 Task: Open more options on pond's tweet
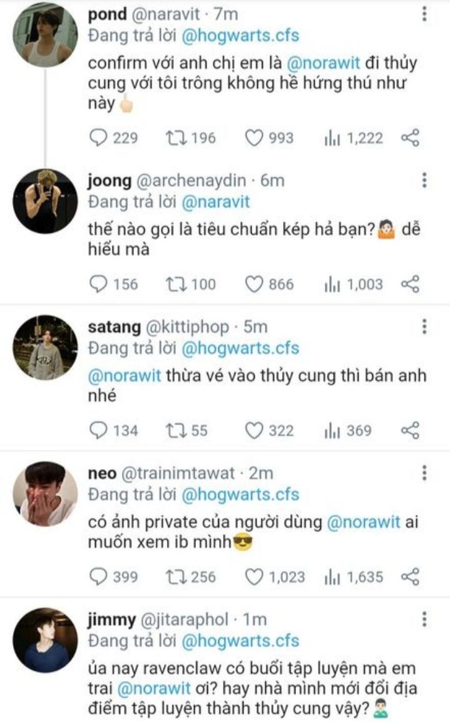[425, 14]
